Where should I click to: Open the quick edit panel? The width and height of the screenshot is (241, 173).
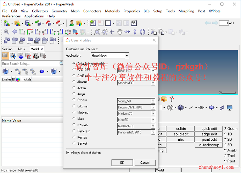209,129
